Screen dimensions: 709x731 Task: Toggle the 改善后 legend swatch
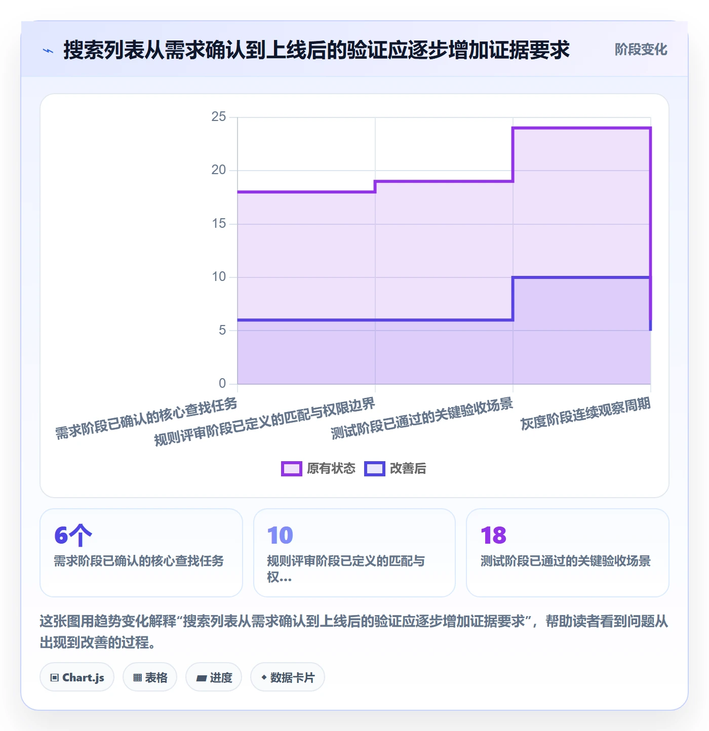(x=375, y=469)
